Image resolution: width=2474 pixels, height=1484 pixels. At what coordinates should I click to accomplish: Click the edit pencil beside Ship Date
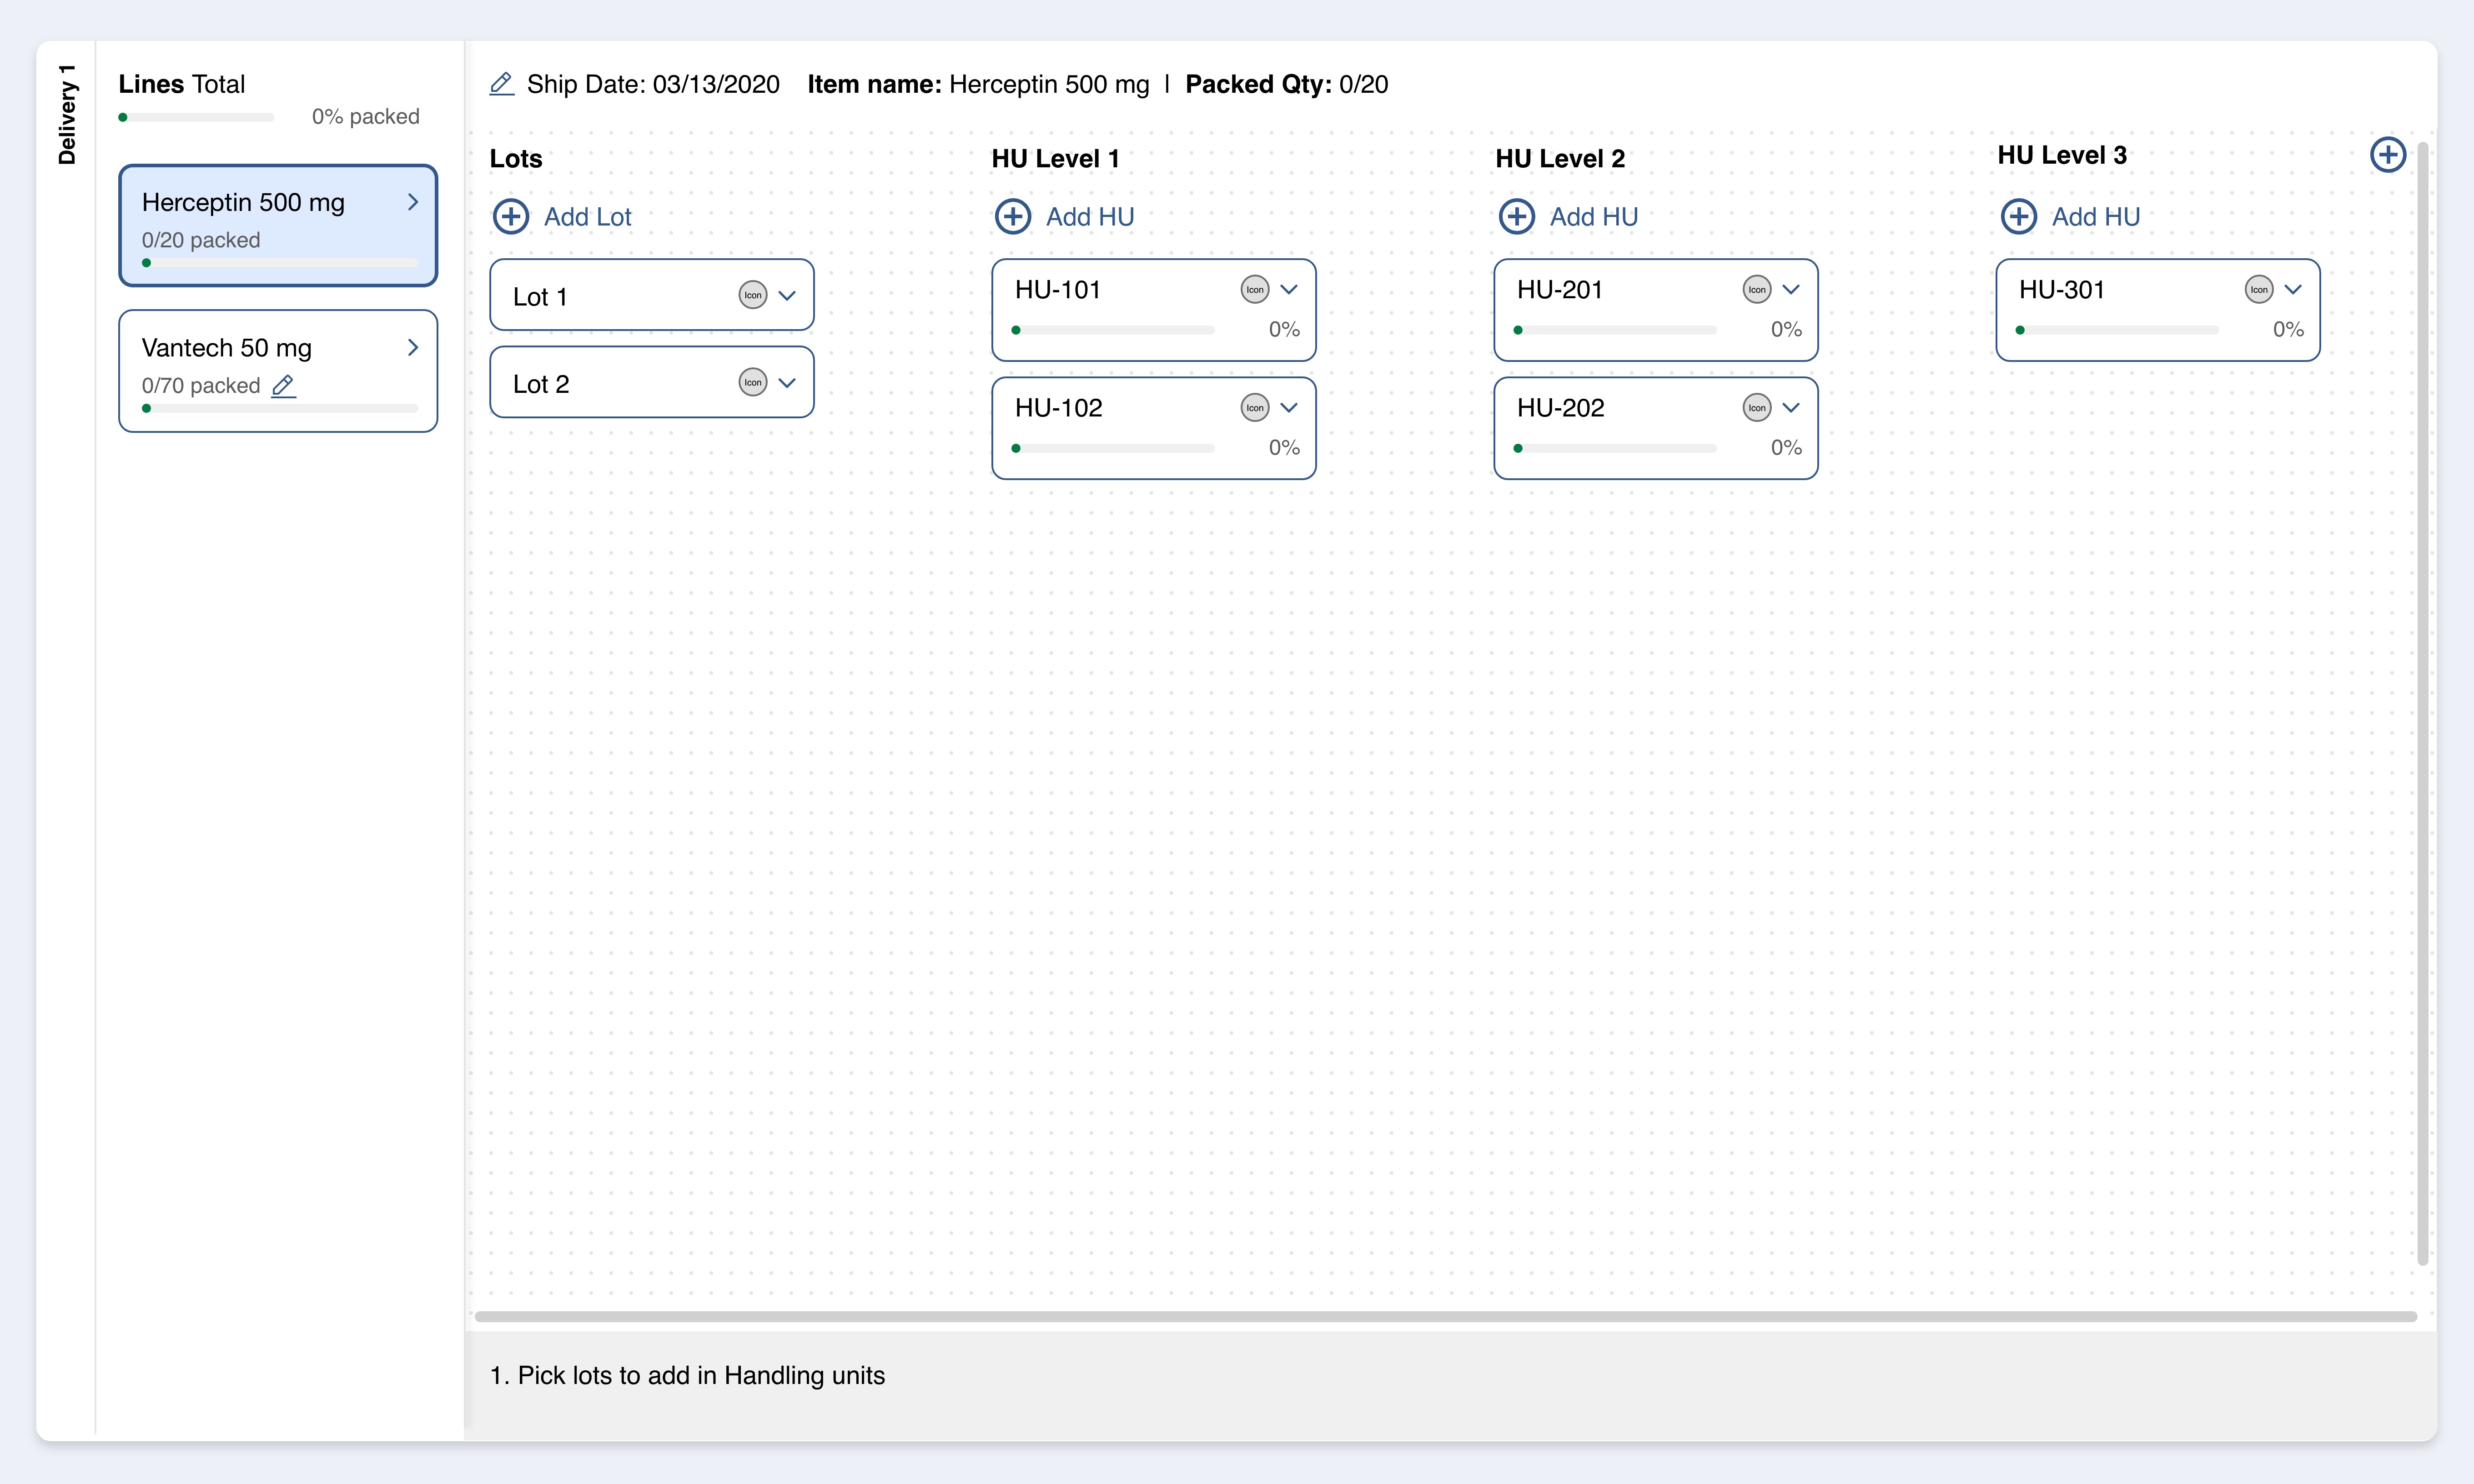click(502, 84)
